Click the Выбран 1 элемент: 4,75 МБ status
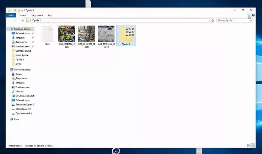This screenshot has height=154, width=262. click(x=39, y=146)
